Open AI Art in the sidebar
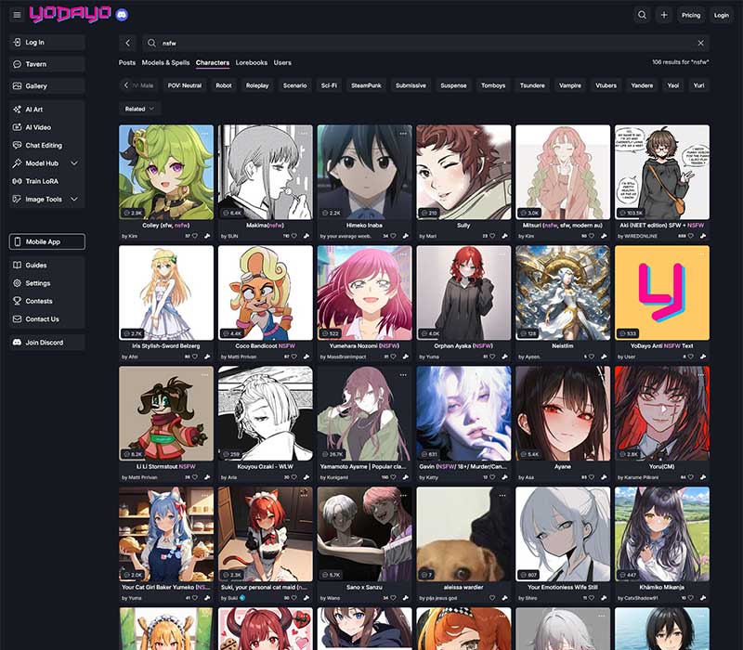The width and height of the screenshot is (743, 650). tap(47, 110)
